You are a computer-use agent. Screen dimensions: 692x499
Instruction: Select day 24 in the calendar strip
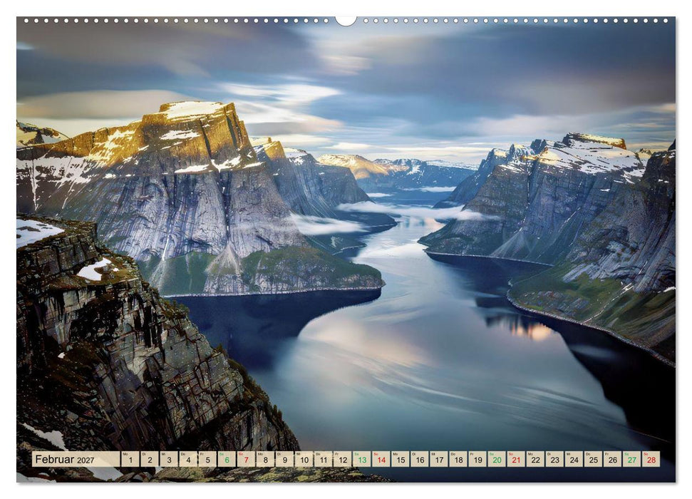(x=574, y=459)
